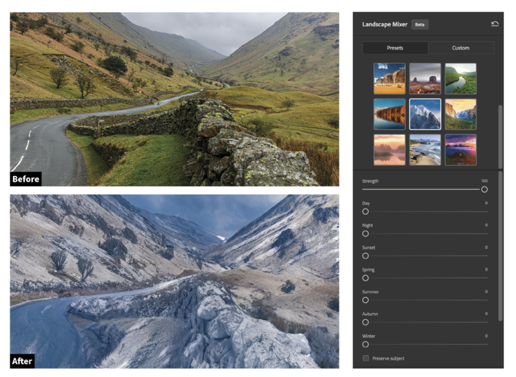The width and height of the screenshot is (516, 377).
Task: Select the autumn lake reflection preset thumbnail
Action: (390, 114)
